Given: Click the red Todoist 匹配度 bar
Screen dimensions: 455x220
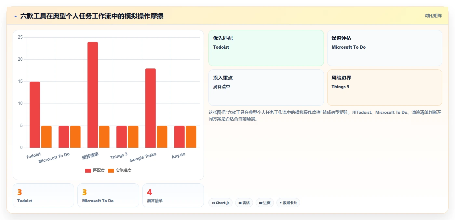Looking at the screenshot, I should [35, 115].
